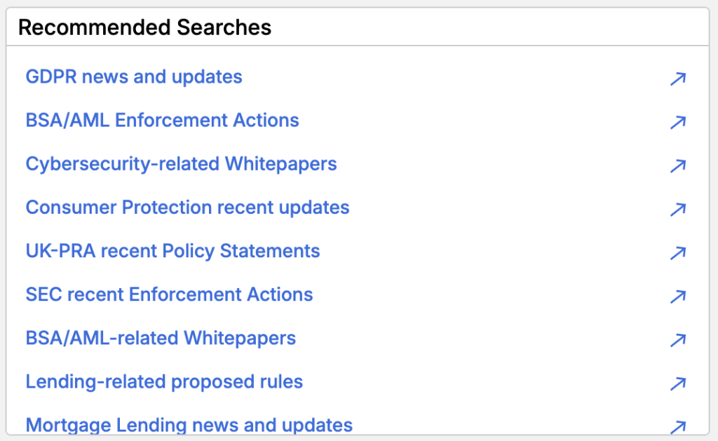Click the Recommended Searches heading text
The height and width of the screenshot is (441, 718).
(144, 27)
